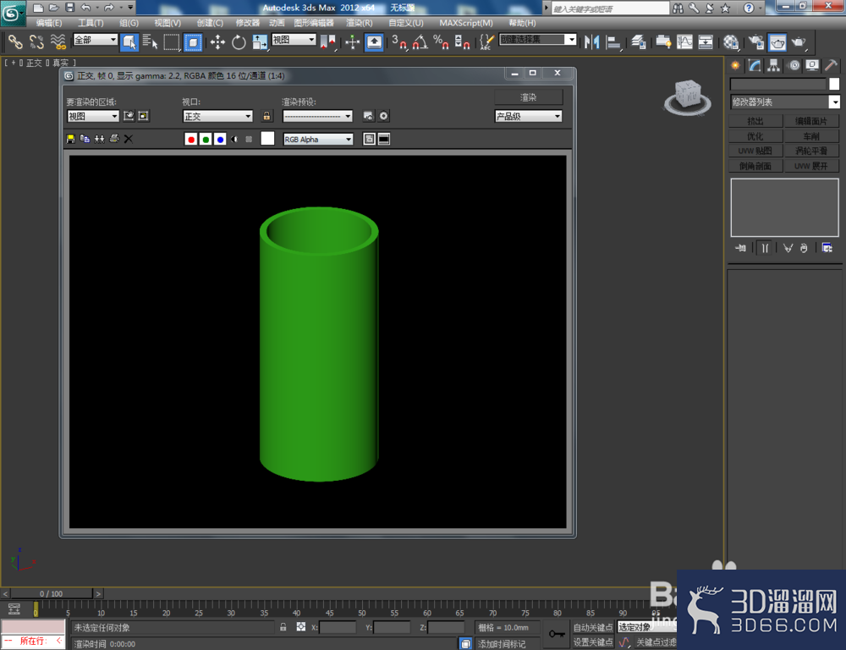The width and height of the screenshot is (846, 650).
Task: Clear the rendered frame with X
Action: click(x=129, y=139)
